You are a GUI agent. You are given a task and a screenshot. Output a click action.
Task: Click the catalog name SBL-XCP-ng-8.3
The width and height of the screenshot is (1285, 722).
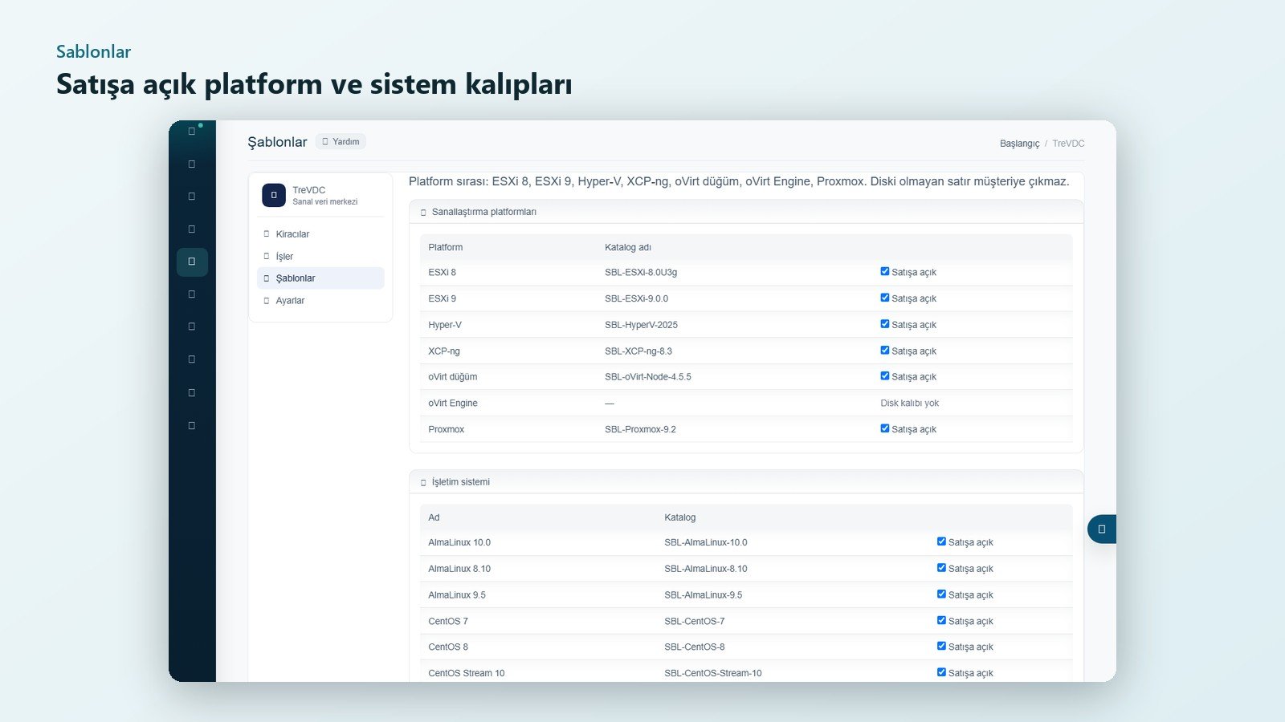[x=638, y=351]
